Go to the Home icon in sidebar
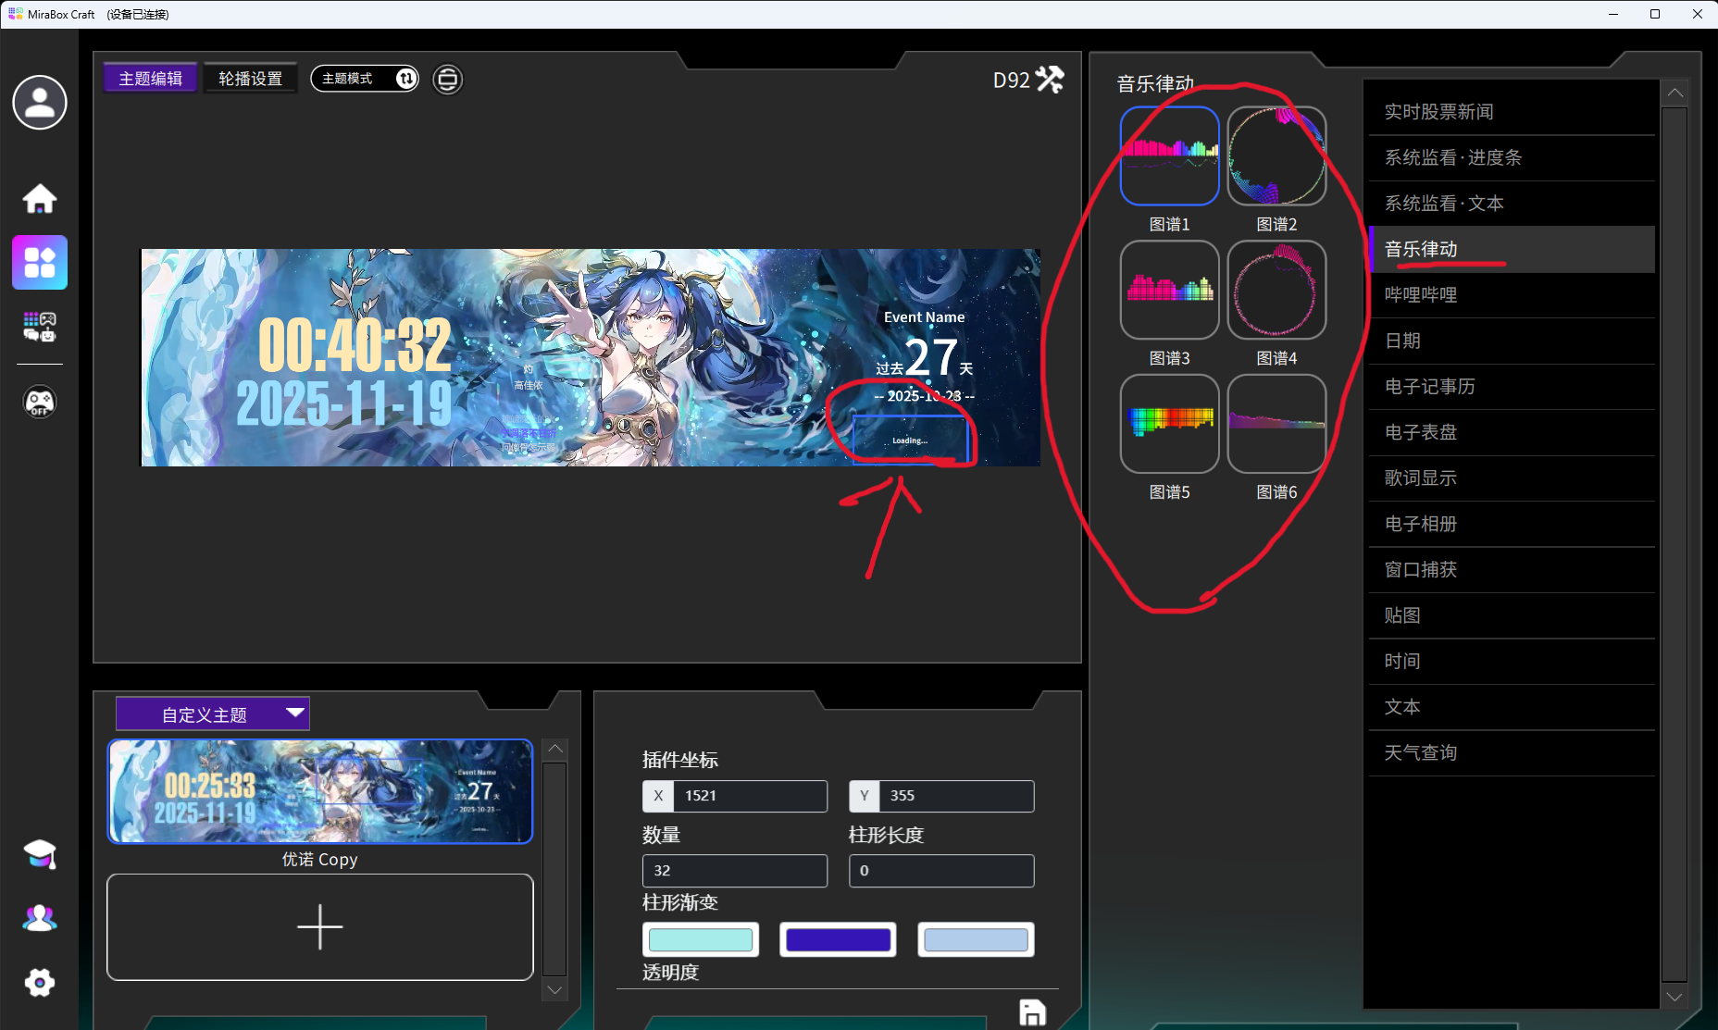1718x1030 pixels. pyautogui.click(x=40, y=198)
